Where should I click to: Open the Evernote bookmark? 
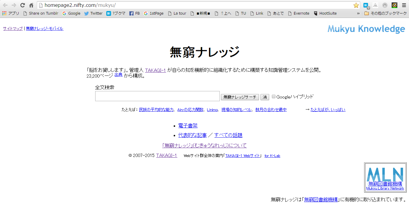tap(299, 13)
